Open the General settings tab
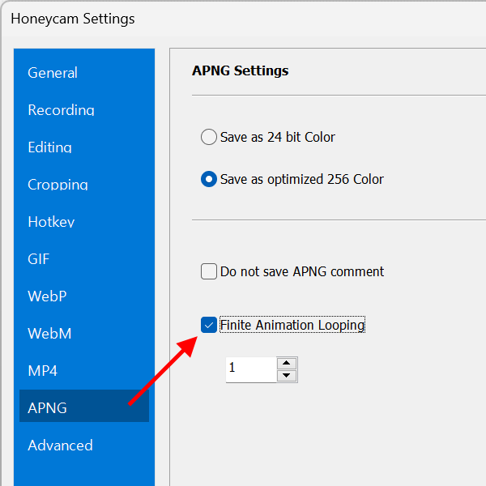Image resolution: width=486 pixels, height=486 pixels. point(53,73)
